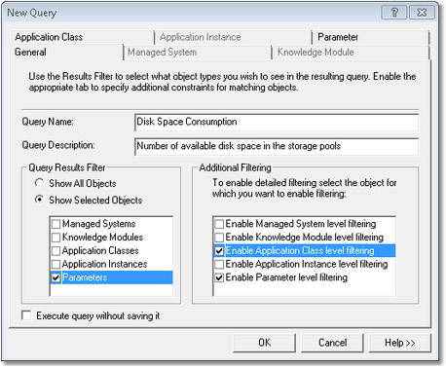Expand help with the Help >> button
This screenshot has width=446, height=368.
click(400, 343)
